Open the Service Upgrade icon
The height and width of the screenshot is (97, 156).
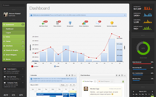click(112, 23)
